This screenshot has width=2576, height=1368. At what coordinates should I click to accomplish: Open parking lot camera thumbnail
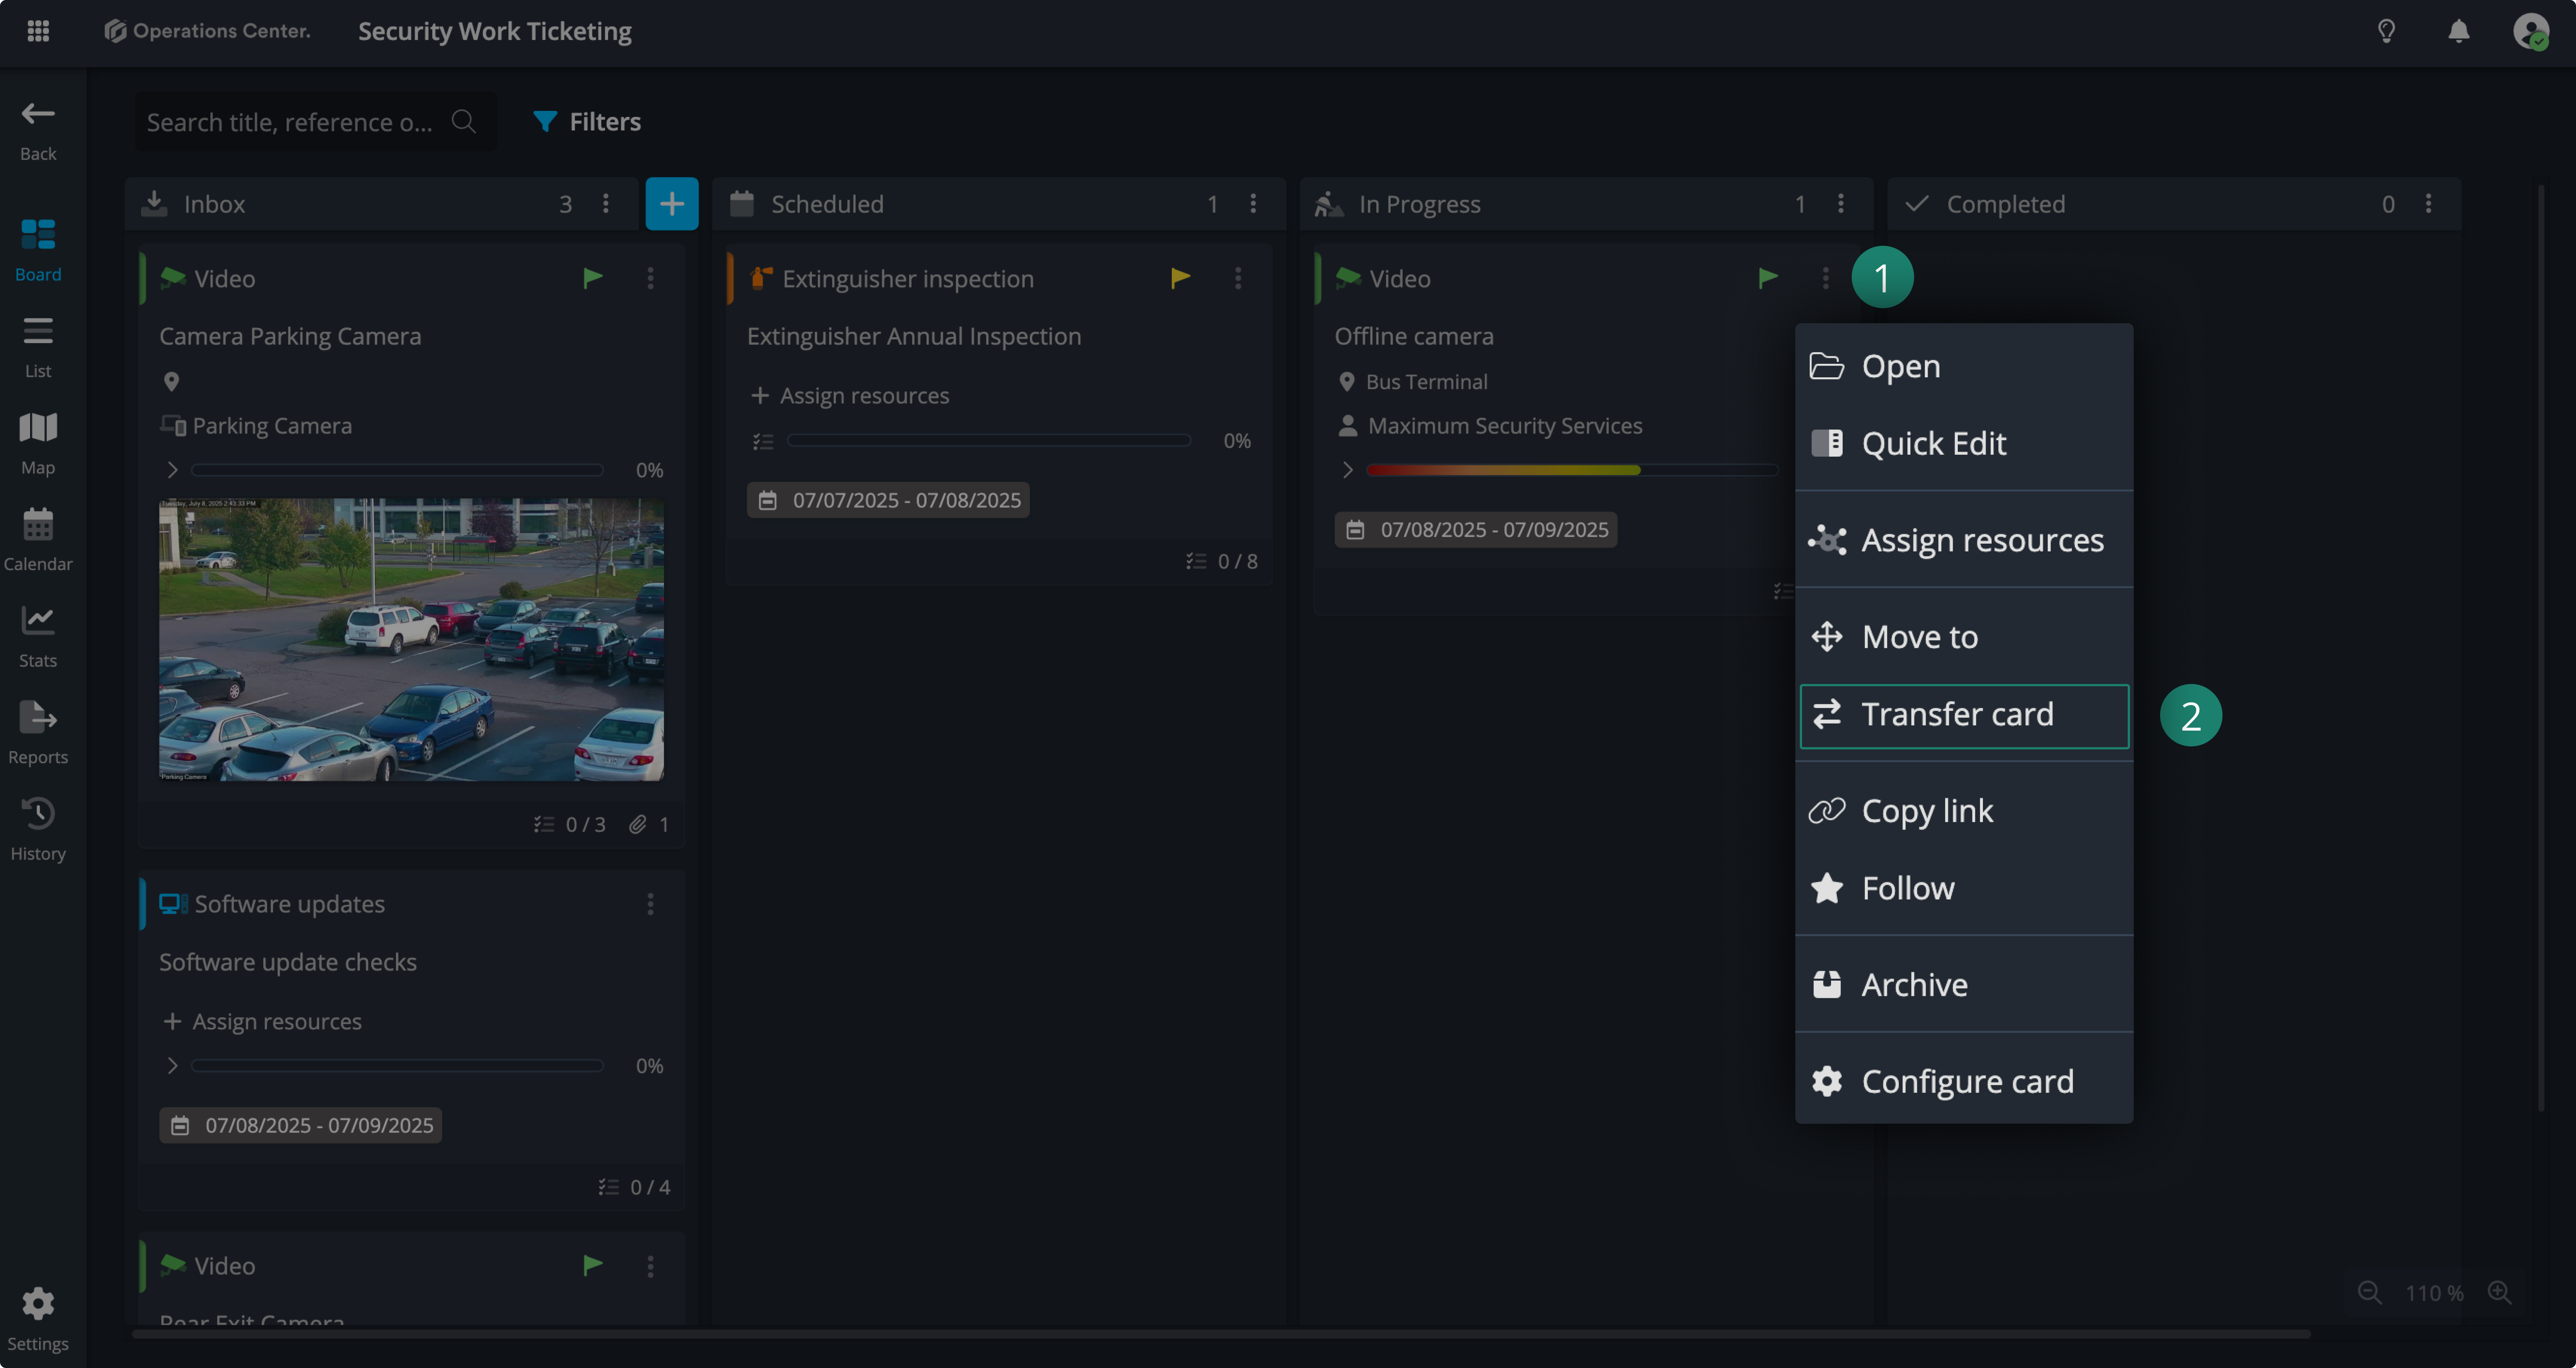(x=411, y=640)
